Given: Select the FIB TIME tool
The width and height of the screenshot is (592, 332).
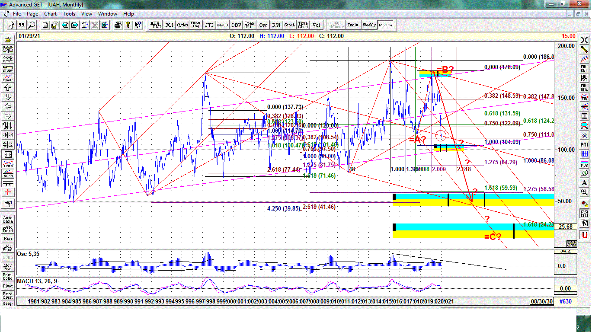Looking at the screenshot, I should click(x=584, y=87).
